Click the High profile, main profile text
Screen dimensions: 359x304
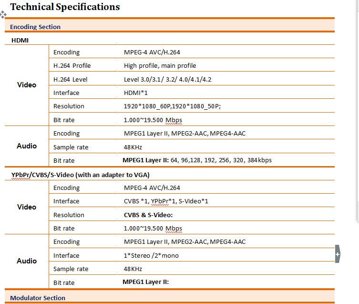click(x=160, y=66)
